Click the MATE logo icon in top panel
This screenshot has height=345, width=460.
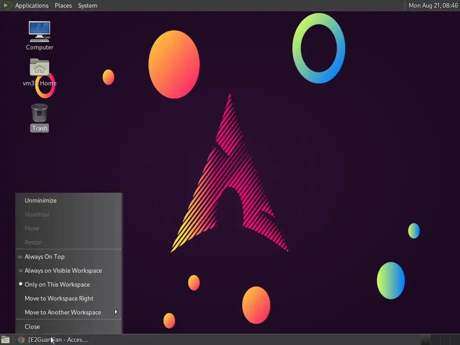coord(7,5)
